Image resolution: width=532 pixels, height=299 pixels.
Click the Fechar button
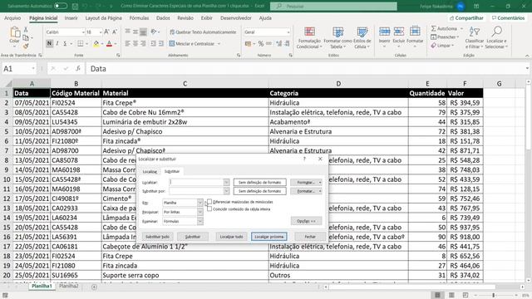pos(310,236)
